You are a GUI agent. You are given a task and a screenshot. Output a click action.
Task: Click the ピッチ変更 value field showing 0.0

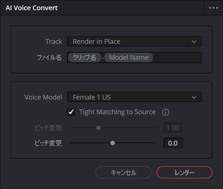point(173,143)
